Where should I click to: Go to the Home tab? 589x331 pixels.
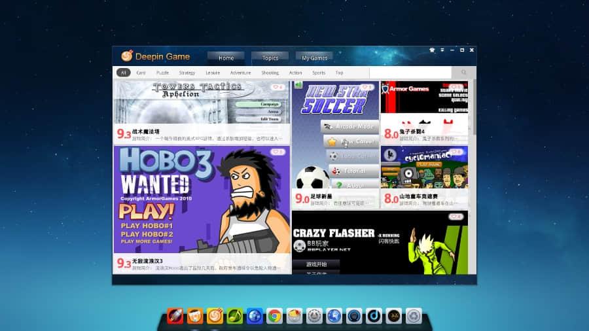tap(226, 58)
